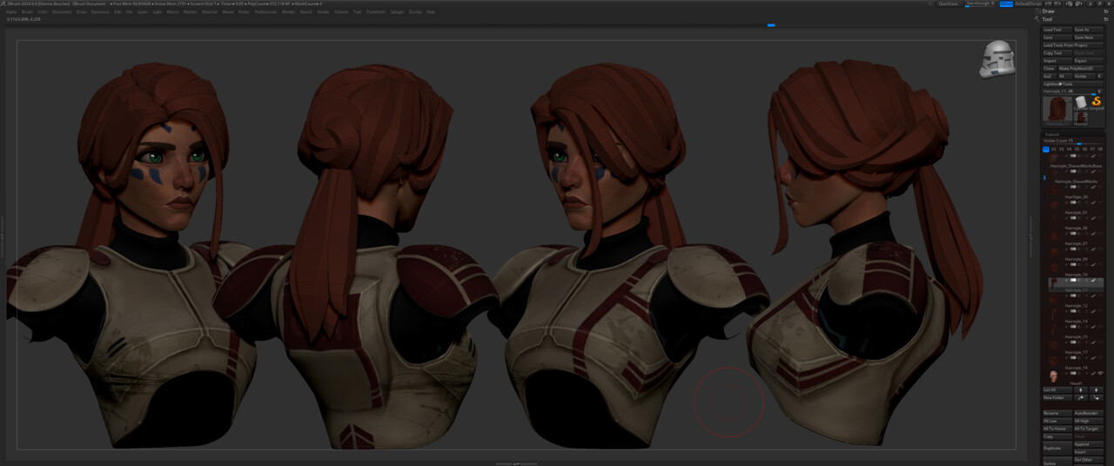
Task: Adjust the Hairstyle_11 tool selection slider
Action: click(x=1068, y=91)
